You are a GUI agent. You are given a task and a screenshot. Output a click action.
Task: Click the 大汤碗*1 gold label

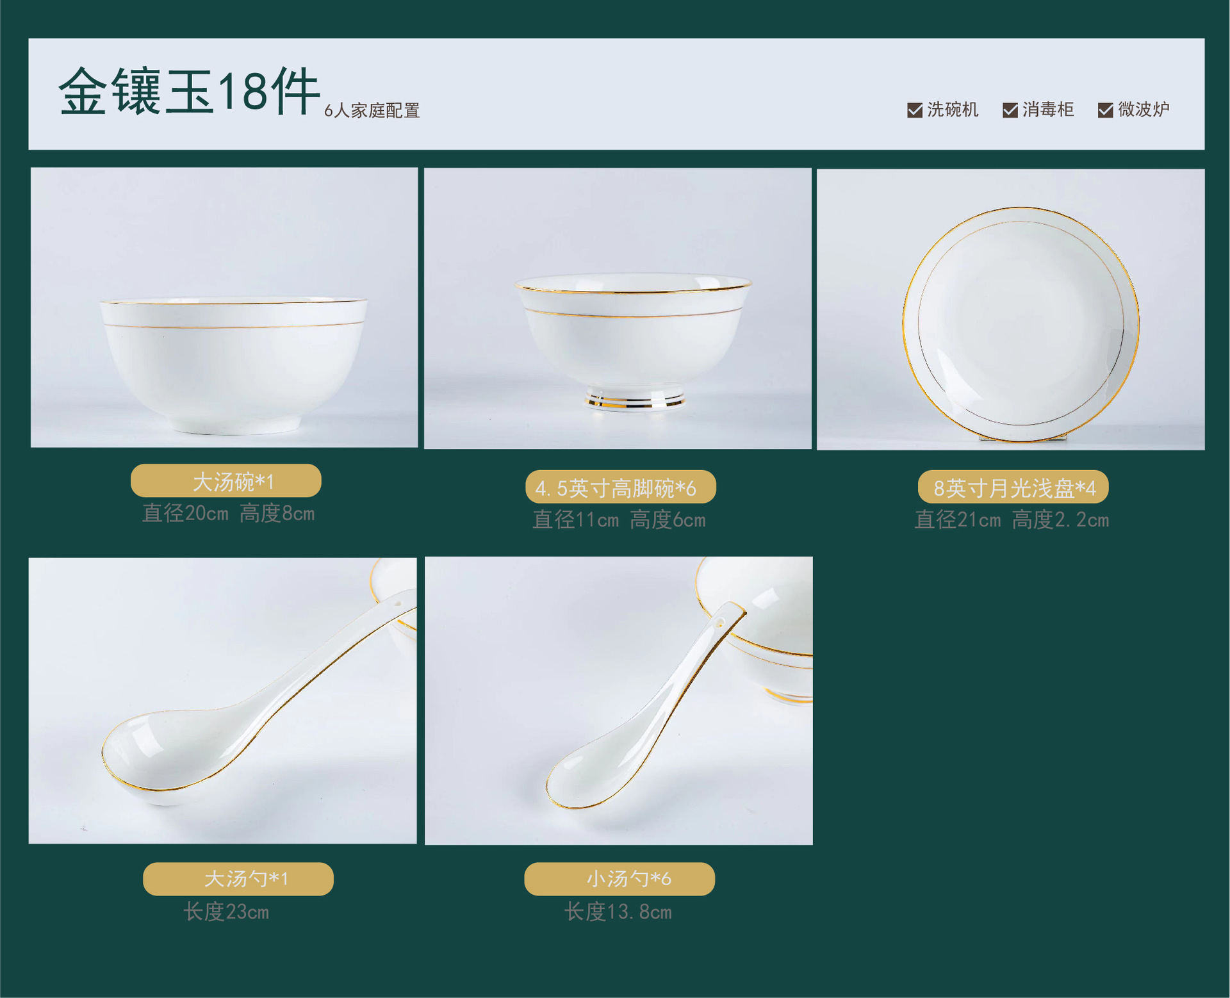(225, 480)
